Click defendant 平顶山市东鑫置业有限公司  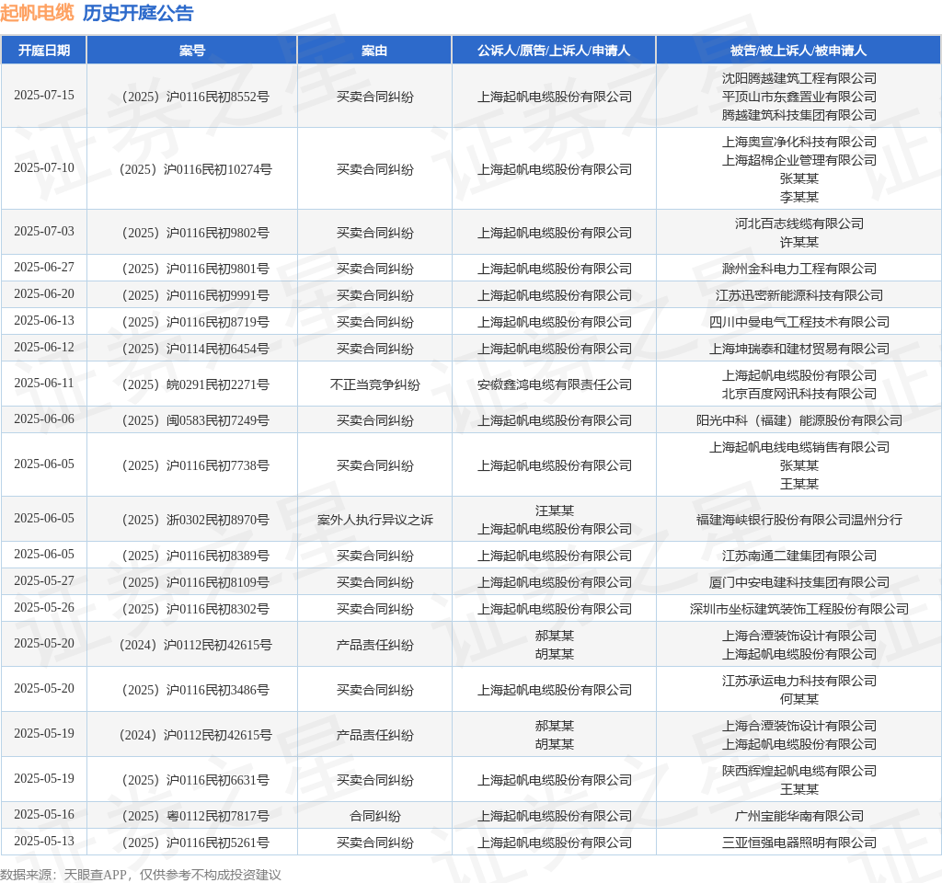(x=799, y=97)
